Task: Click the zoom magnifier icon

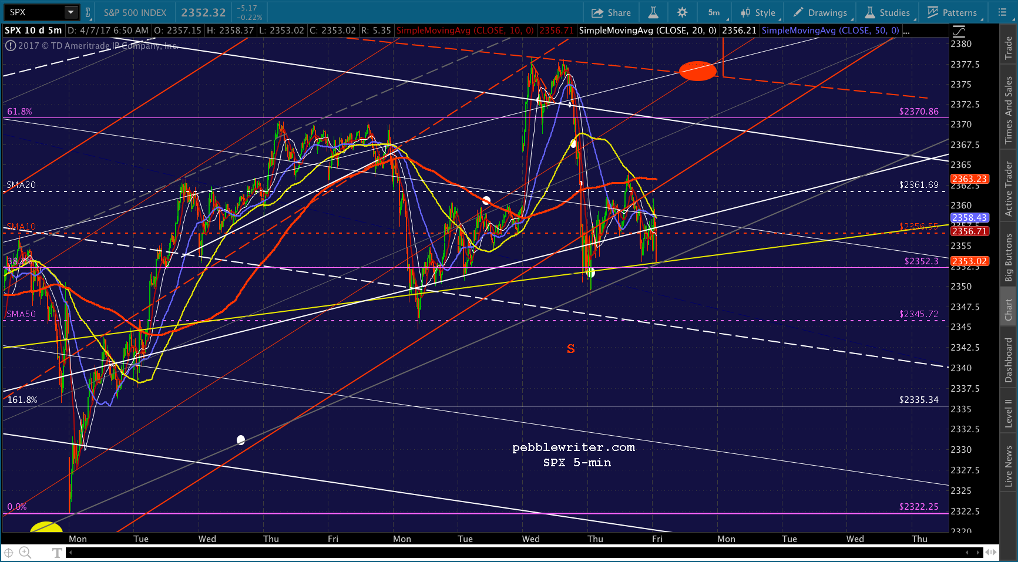Action: (x=25, y=552)
